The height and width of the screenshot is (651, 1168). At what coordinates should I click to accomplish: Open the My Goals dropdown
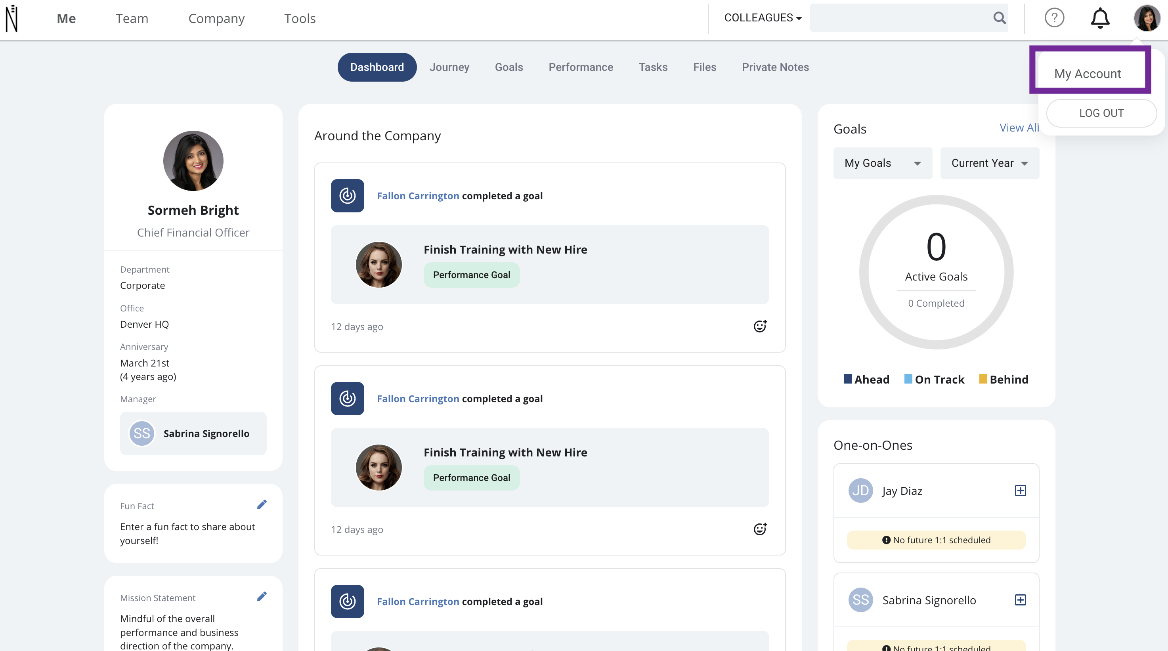click(x=882, y=163)
